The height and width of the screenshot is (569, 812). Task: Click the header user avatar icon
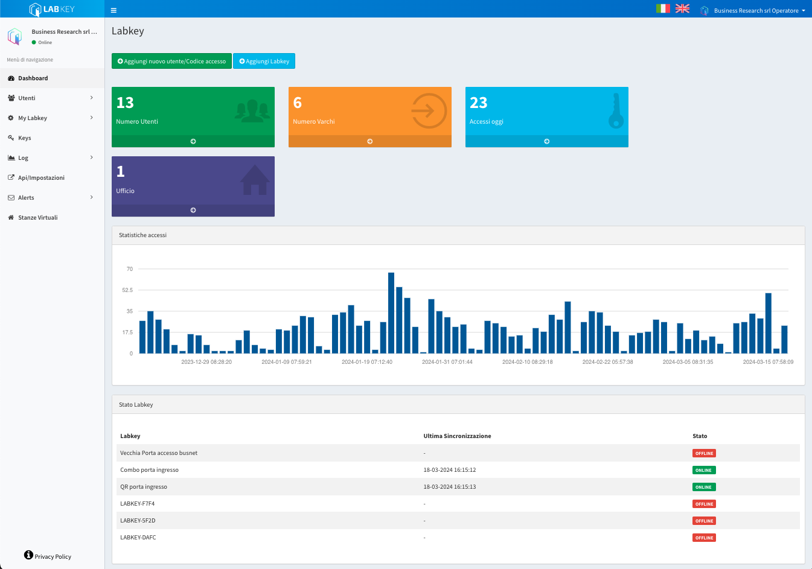pos(704,11)
